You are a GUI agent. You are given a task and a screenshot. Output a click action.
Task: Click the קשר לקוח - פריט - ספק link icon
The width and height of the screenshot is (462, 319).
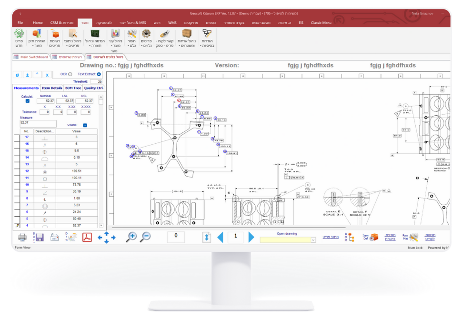point(164,34)
